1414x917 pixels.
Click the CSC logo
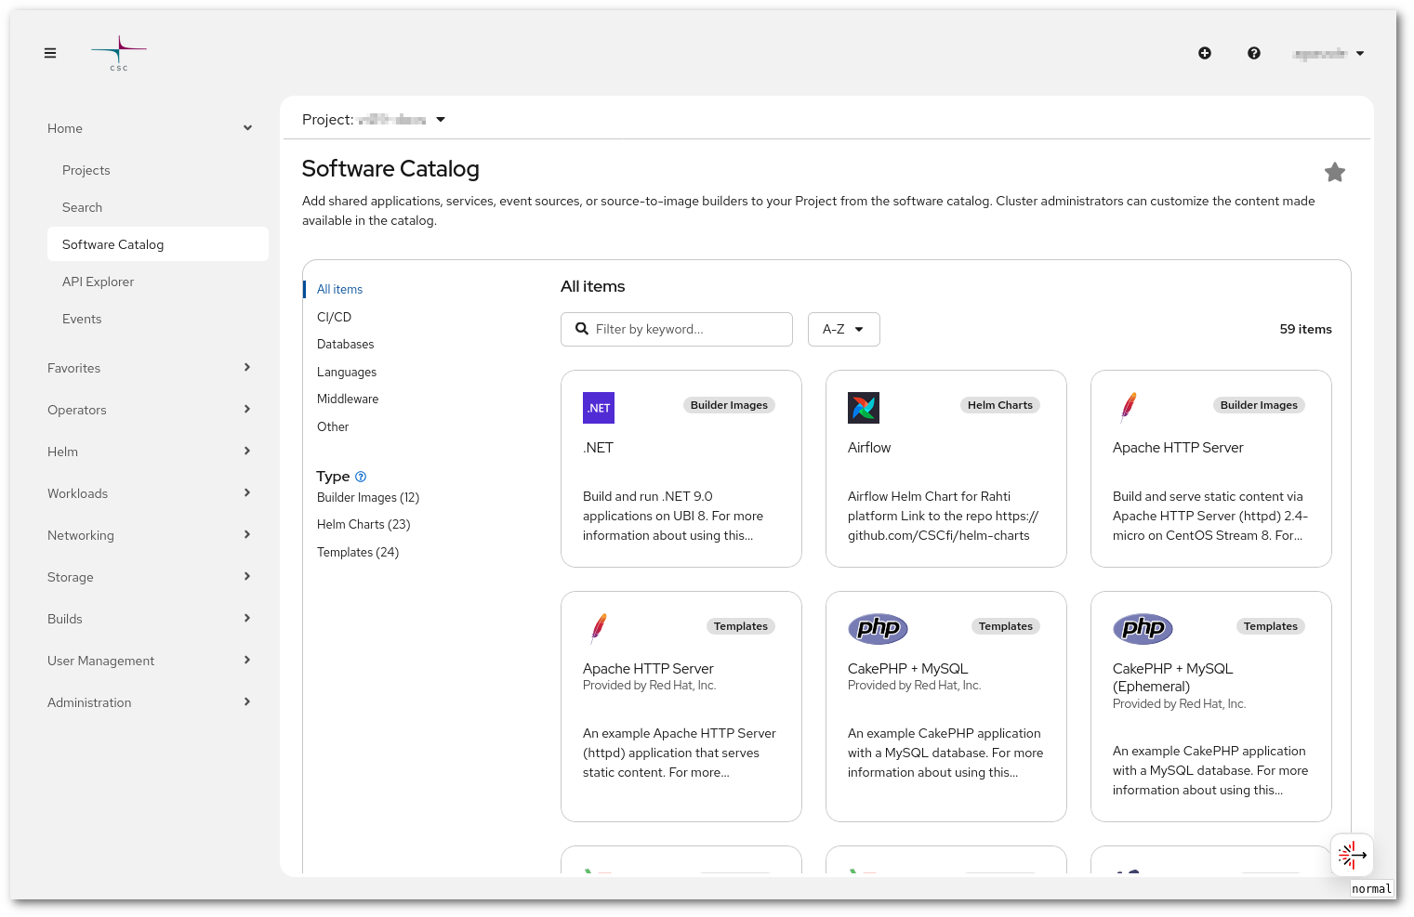[x=118, y=53]
